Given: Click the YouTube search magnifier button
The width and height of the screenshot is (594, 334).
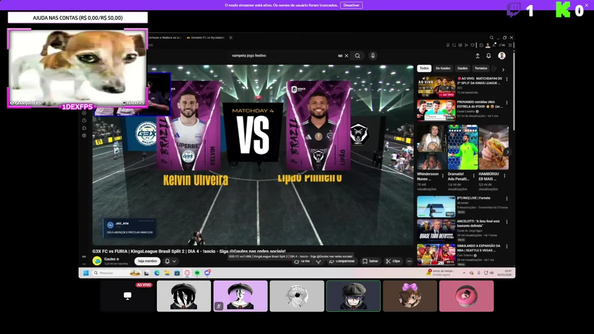Looking at the screenshot, I should 357,56.
